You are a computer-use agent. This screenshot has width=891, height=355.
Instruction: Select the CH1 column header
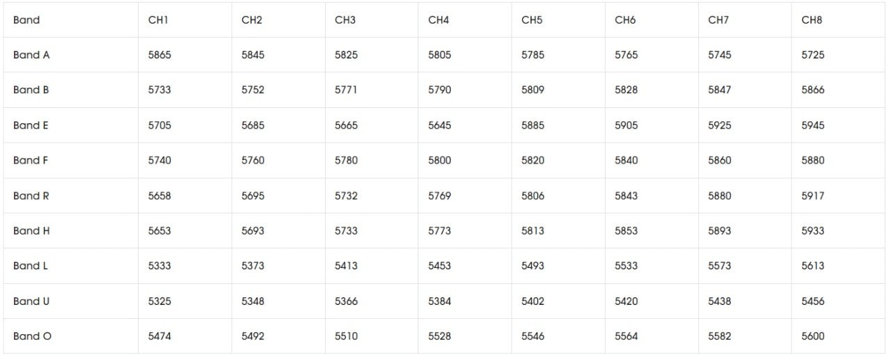point(159,20)
